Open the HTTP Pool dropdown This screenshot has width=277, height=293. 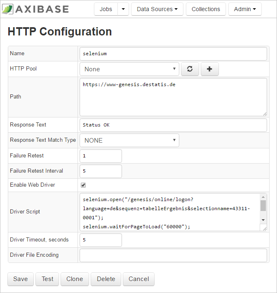(129, 69)
